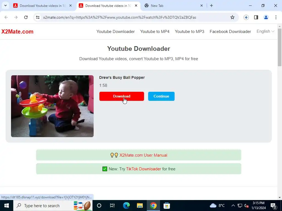Open the Chrome profile icon
Screen dimensions: 282x211
(x=266, y=17)
